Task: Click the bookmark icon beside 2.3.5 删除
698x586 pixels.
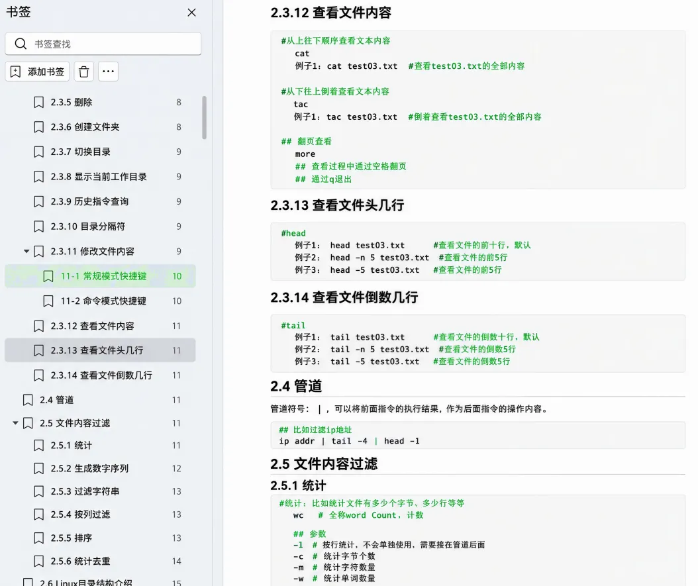Action: click(x=38, y=103)
